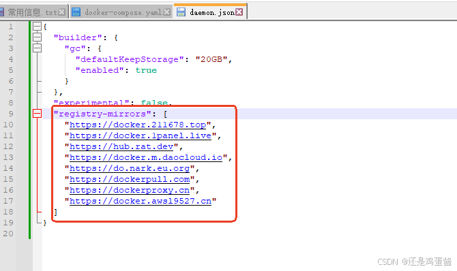This screenshot has width=457, height=271.
Task: Open the https://dockerpull.com link
Action: click(x=130, y=180)
